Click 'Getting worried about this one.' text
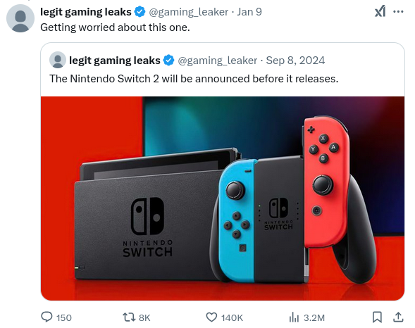Image resolution: width=415 pixels, height=328 pixels. coord(115,27)
